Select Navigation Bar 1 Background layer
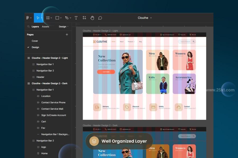This screenshot has width=238, height=158. click(55, 134)
